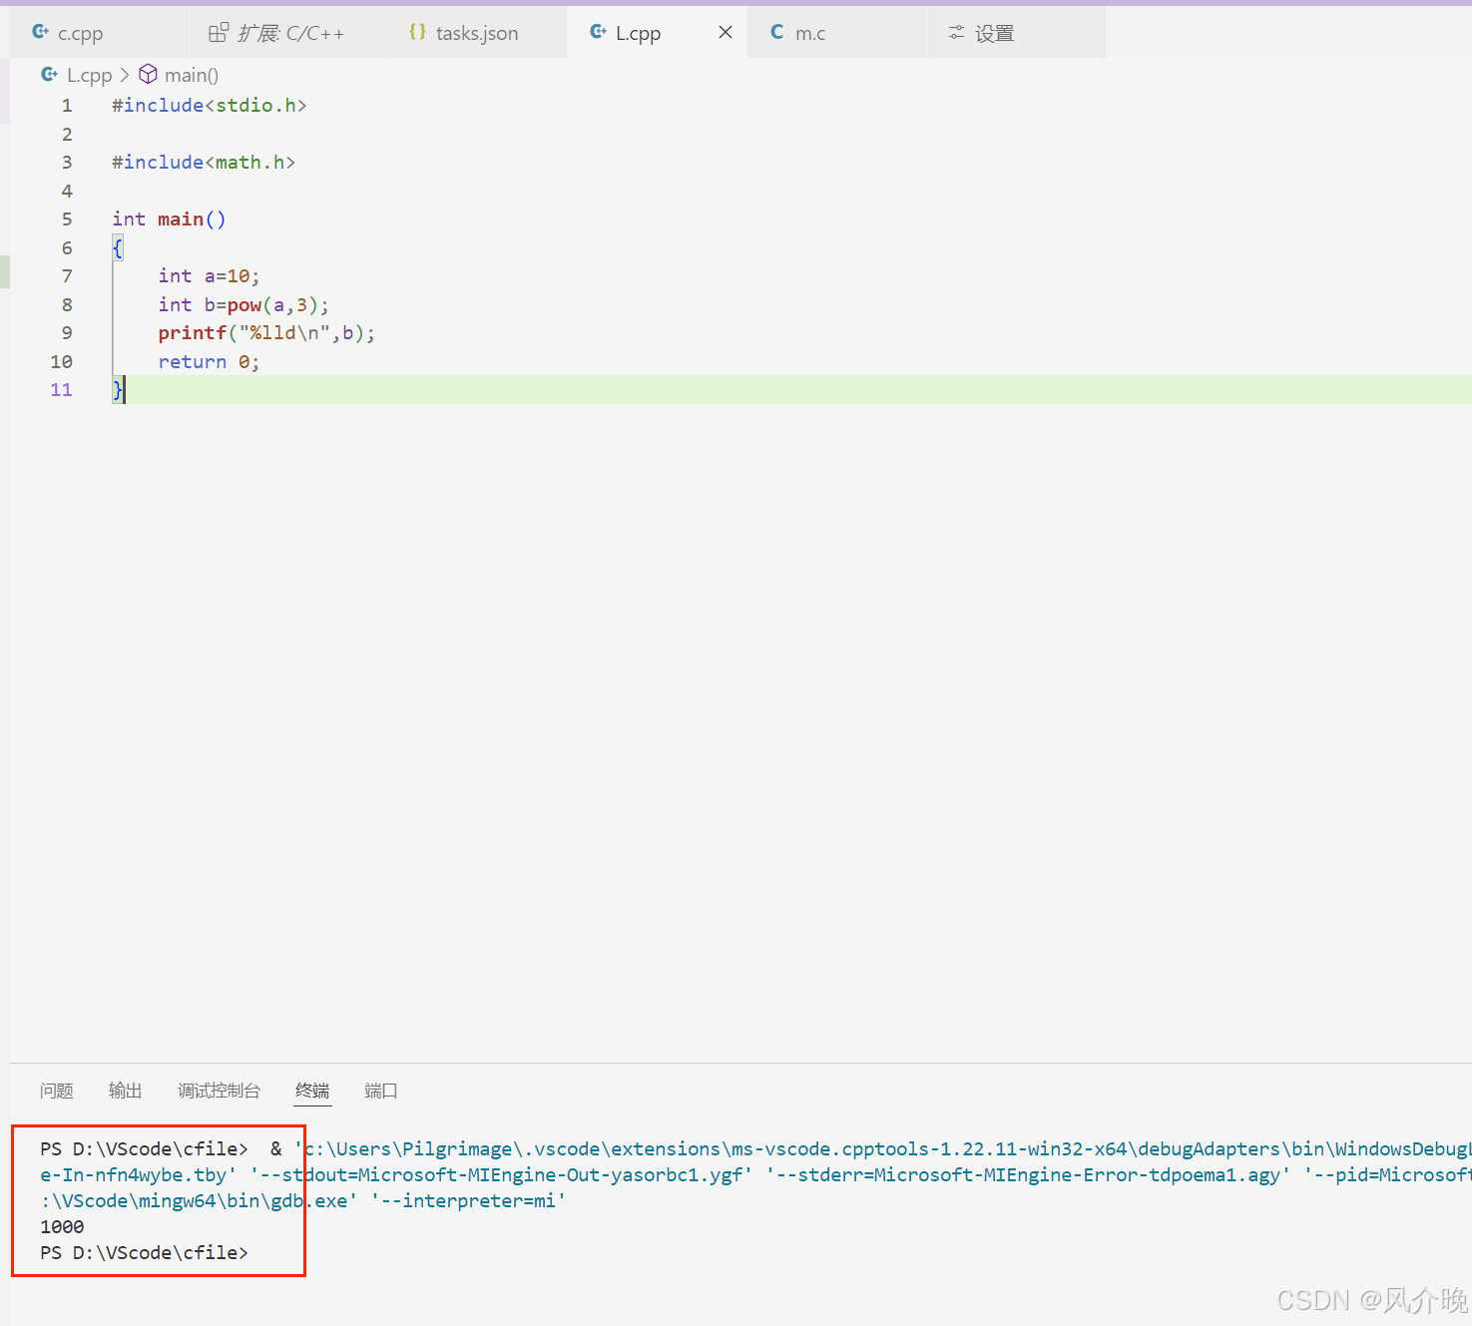
Task: Click the chevron between L.cpp and main()
Action: click(x=124, y=74)
